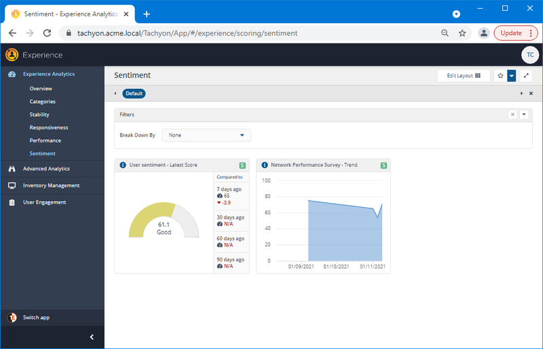
Task: Open the browser zoom magnifier icon
Action: coord(445,33)
